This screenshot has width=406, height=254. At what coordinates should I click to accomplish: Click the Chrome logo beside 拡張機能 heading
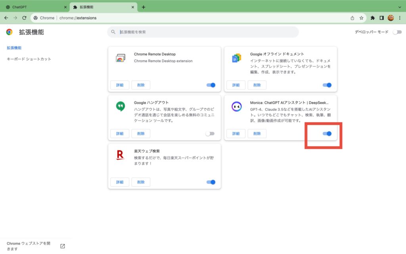click(x=10, y=32)
